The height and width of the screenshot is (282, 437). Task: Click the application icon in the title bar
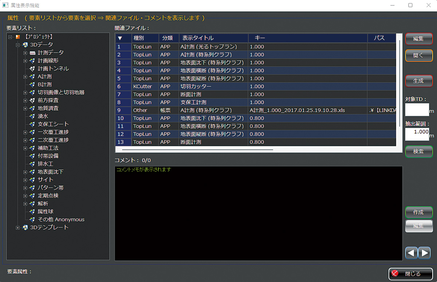click(x=5, y=5)
